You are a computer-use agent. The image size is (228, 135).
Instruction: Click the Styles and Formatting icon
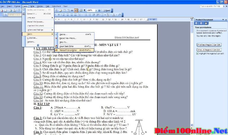(x=6, y=15)
